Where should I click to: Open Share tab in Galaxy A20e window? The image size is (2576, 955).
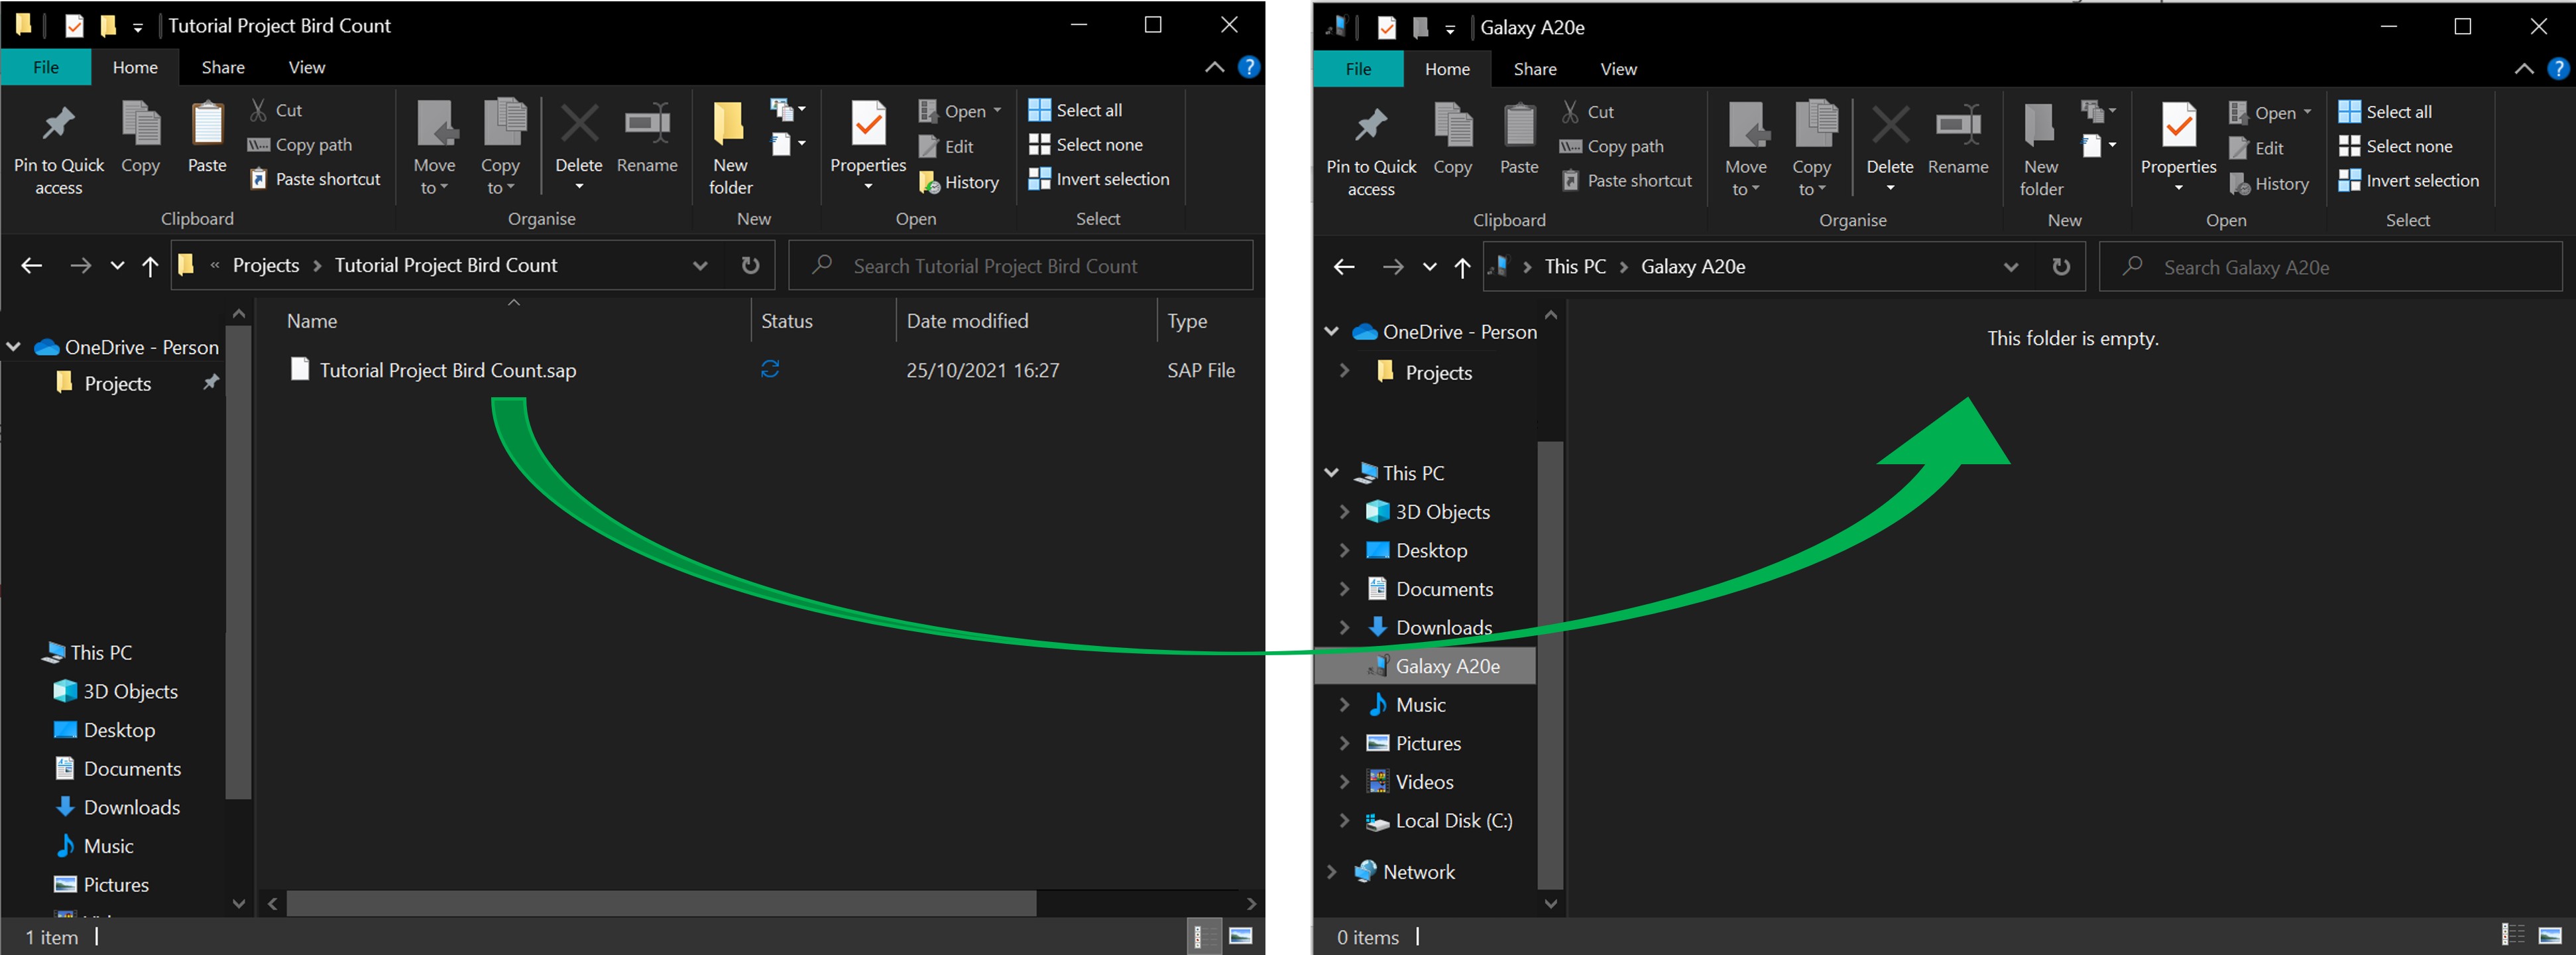(x=1535, y=69)
